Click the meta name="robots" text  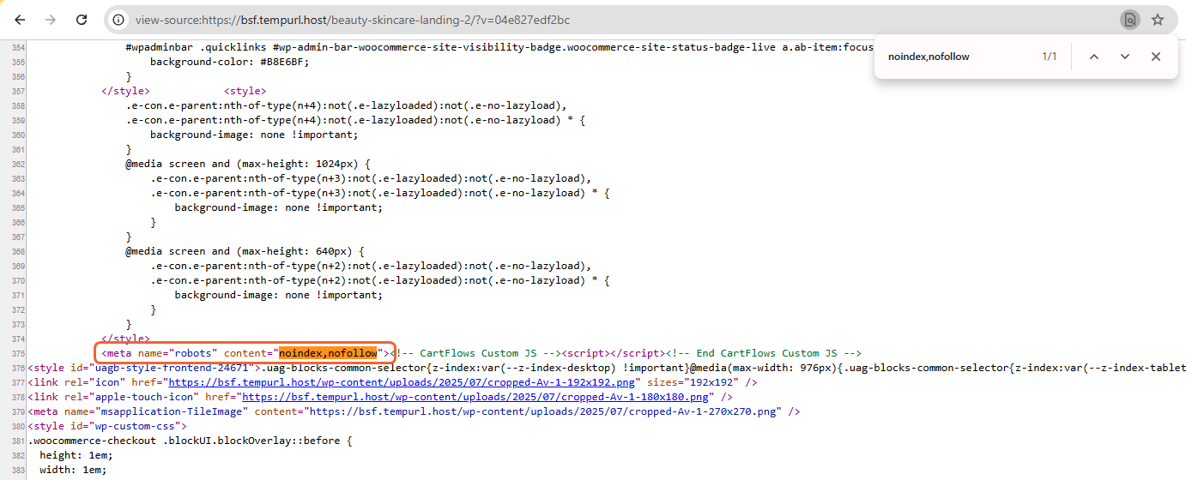(160, 353)
